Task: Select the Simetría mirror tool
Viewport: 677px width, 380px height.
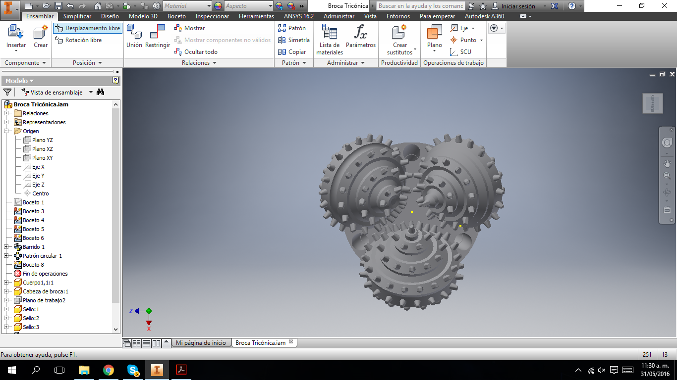Action: pos(294,40)
